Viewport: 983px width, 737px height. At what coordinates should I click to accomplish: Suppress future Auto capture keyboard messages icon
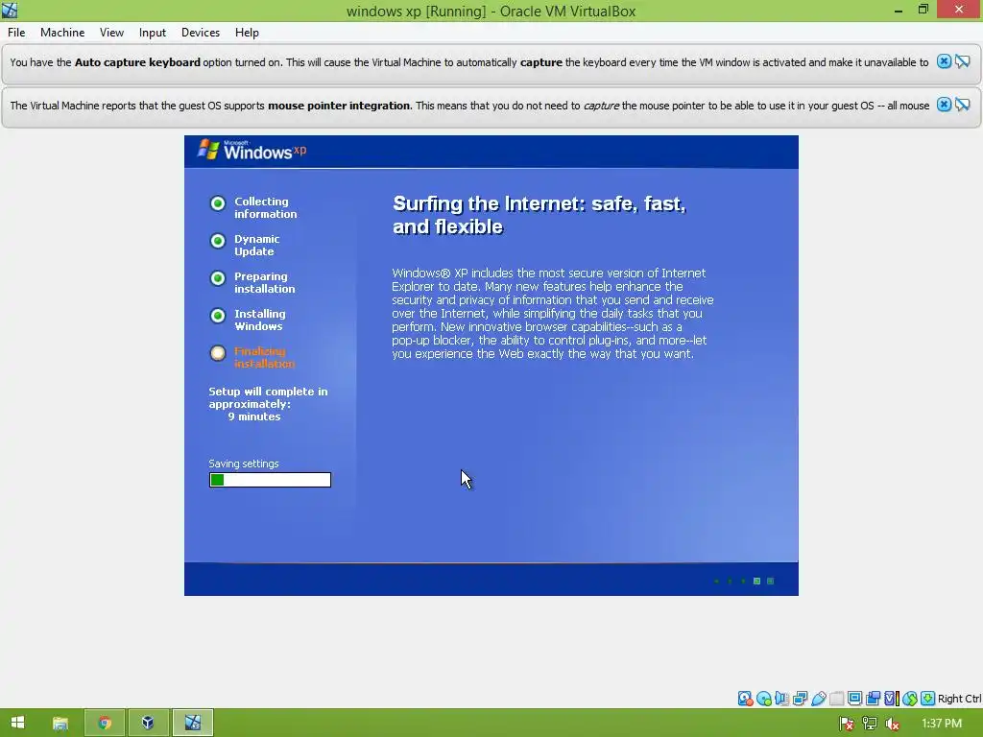962,61
